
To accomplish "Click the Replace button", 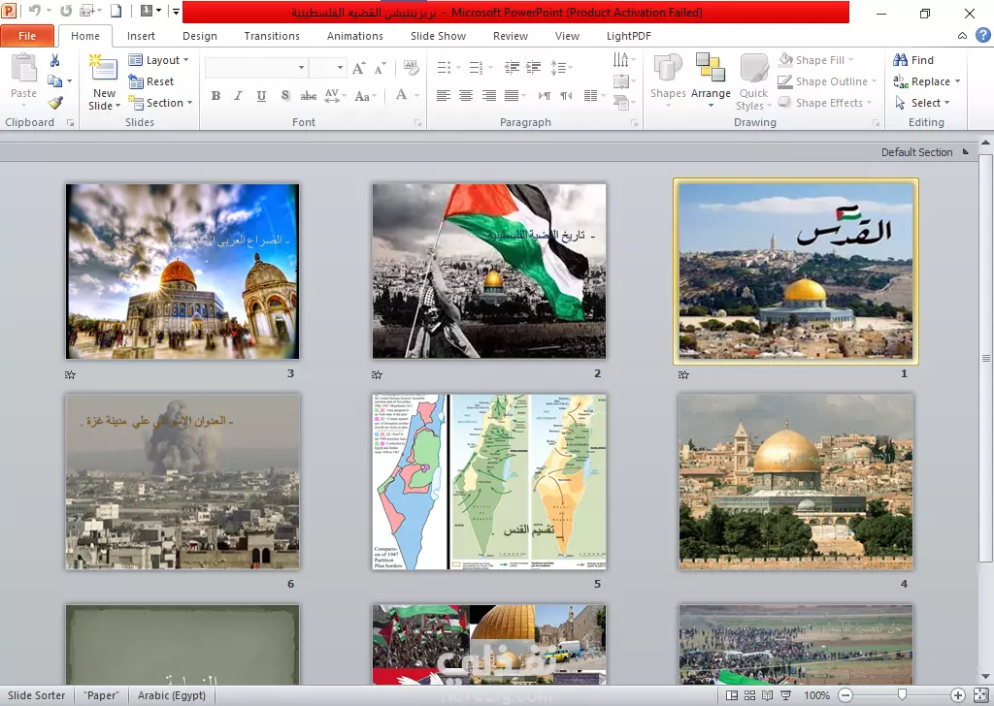I will tap(927, 81).
